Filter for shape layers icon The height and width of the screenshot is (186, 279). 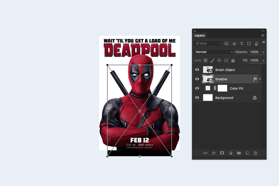click(249, 43)
